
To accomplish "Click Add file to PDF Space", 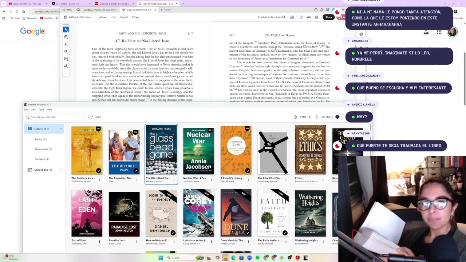I will click(x=78, y=17).
